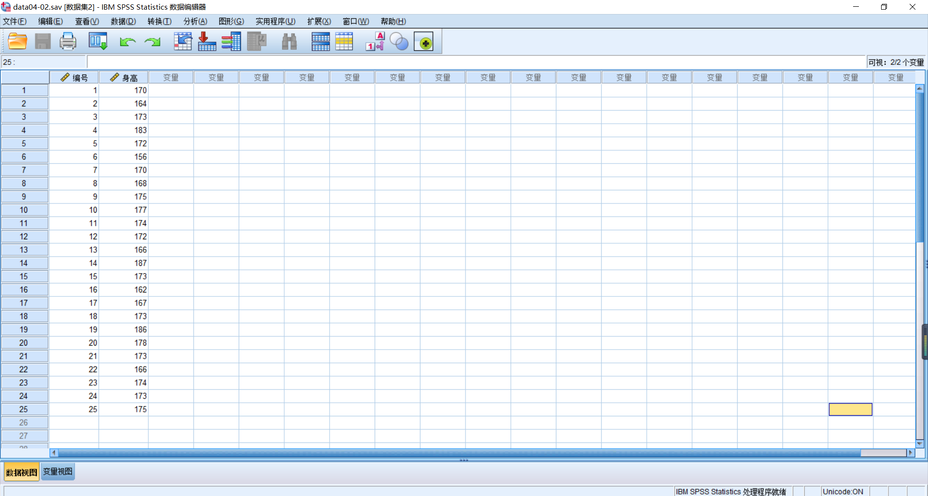Open the Recall recent dialogs icon

[98, 42]
